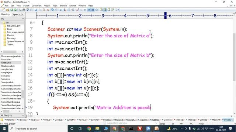
Task: Open the View menu
Action: coord(19,5)
